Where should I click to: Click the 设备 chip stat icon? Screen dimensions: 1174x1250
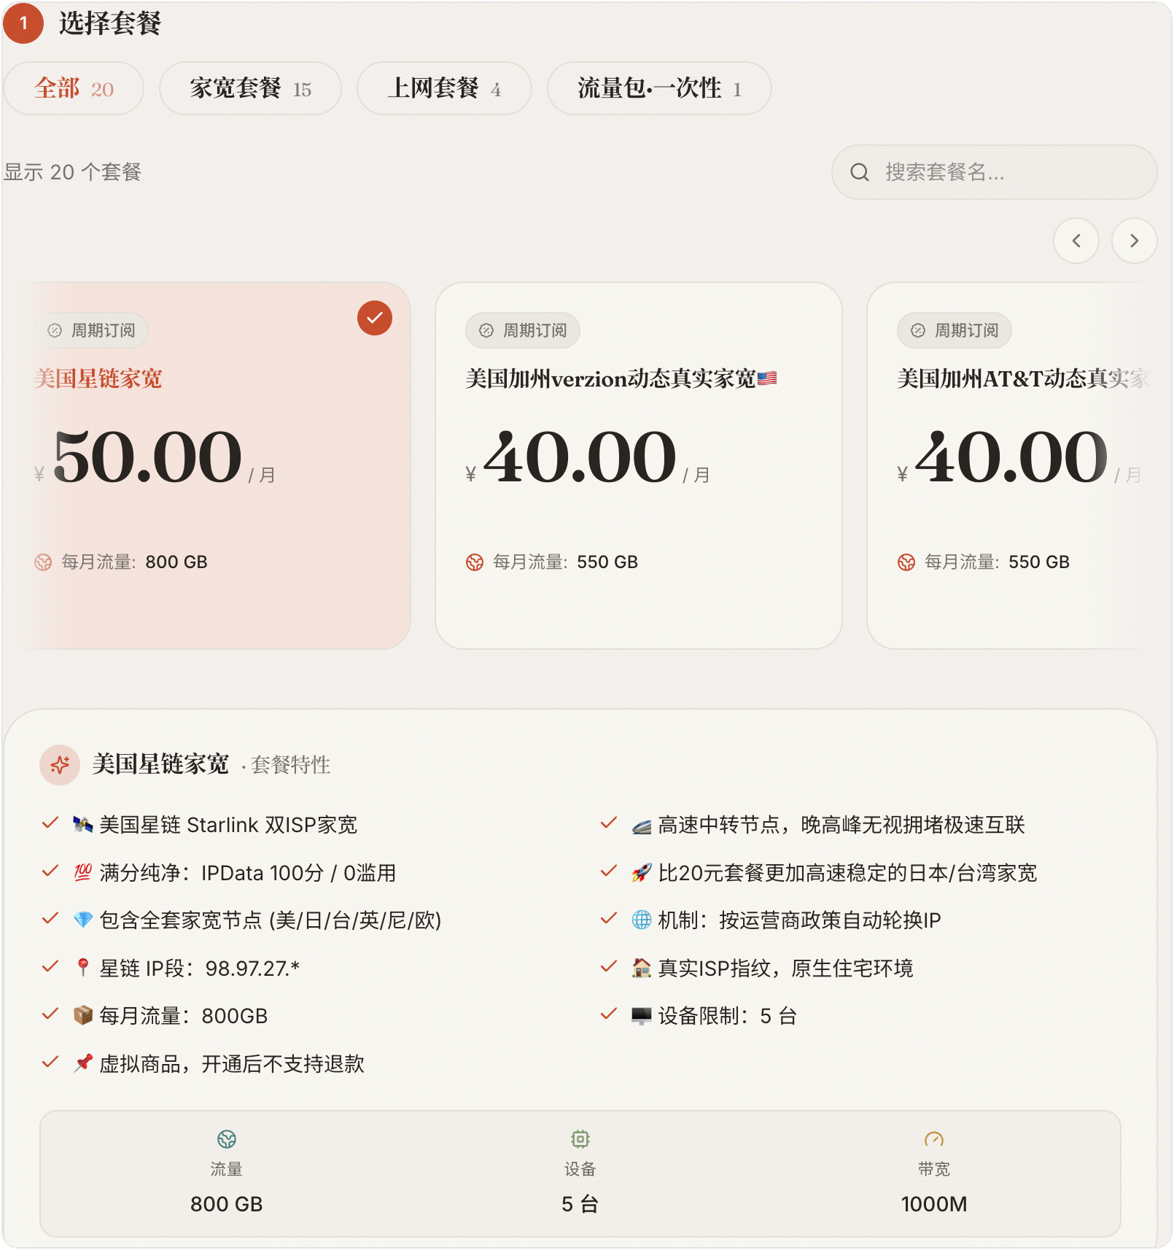580,1139
